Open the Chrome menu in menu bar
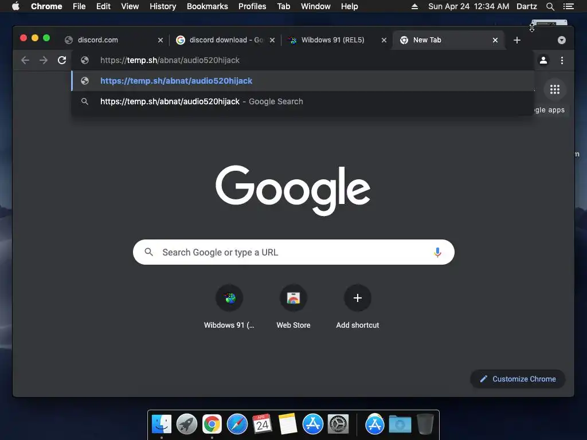Screen dimensions: 587x440 pos(46,6)
